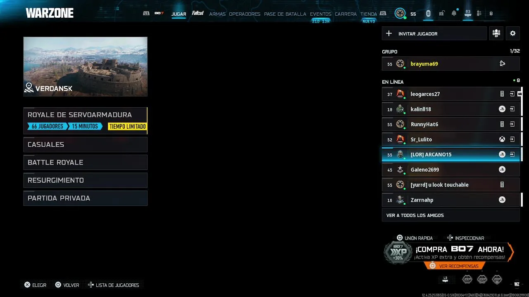529x297 pixels.
Task: Click the unlock padlock icon in top bar
Action: (x=441, y=14)
